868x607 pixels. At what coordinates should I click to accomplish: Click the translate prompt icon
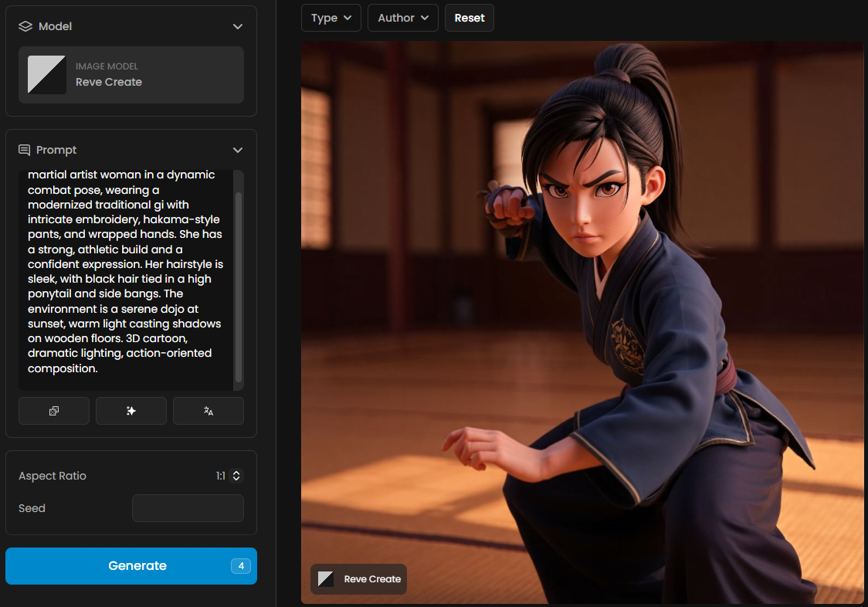click(x=209, y=411)
